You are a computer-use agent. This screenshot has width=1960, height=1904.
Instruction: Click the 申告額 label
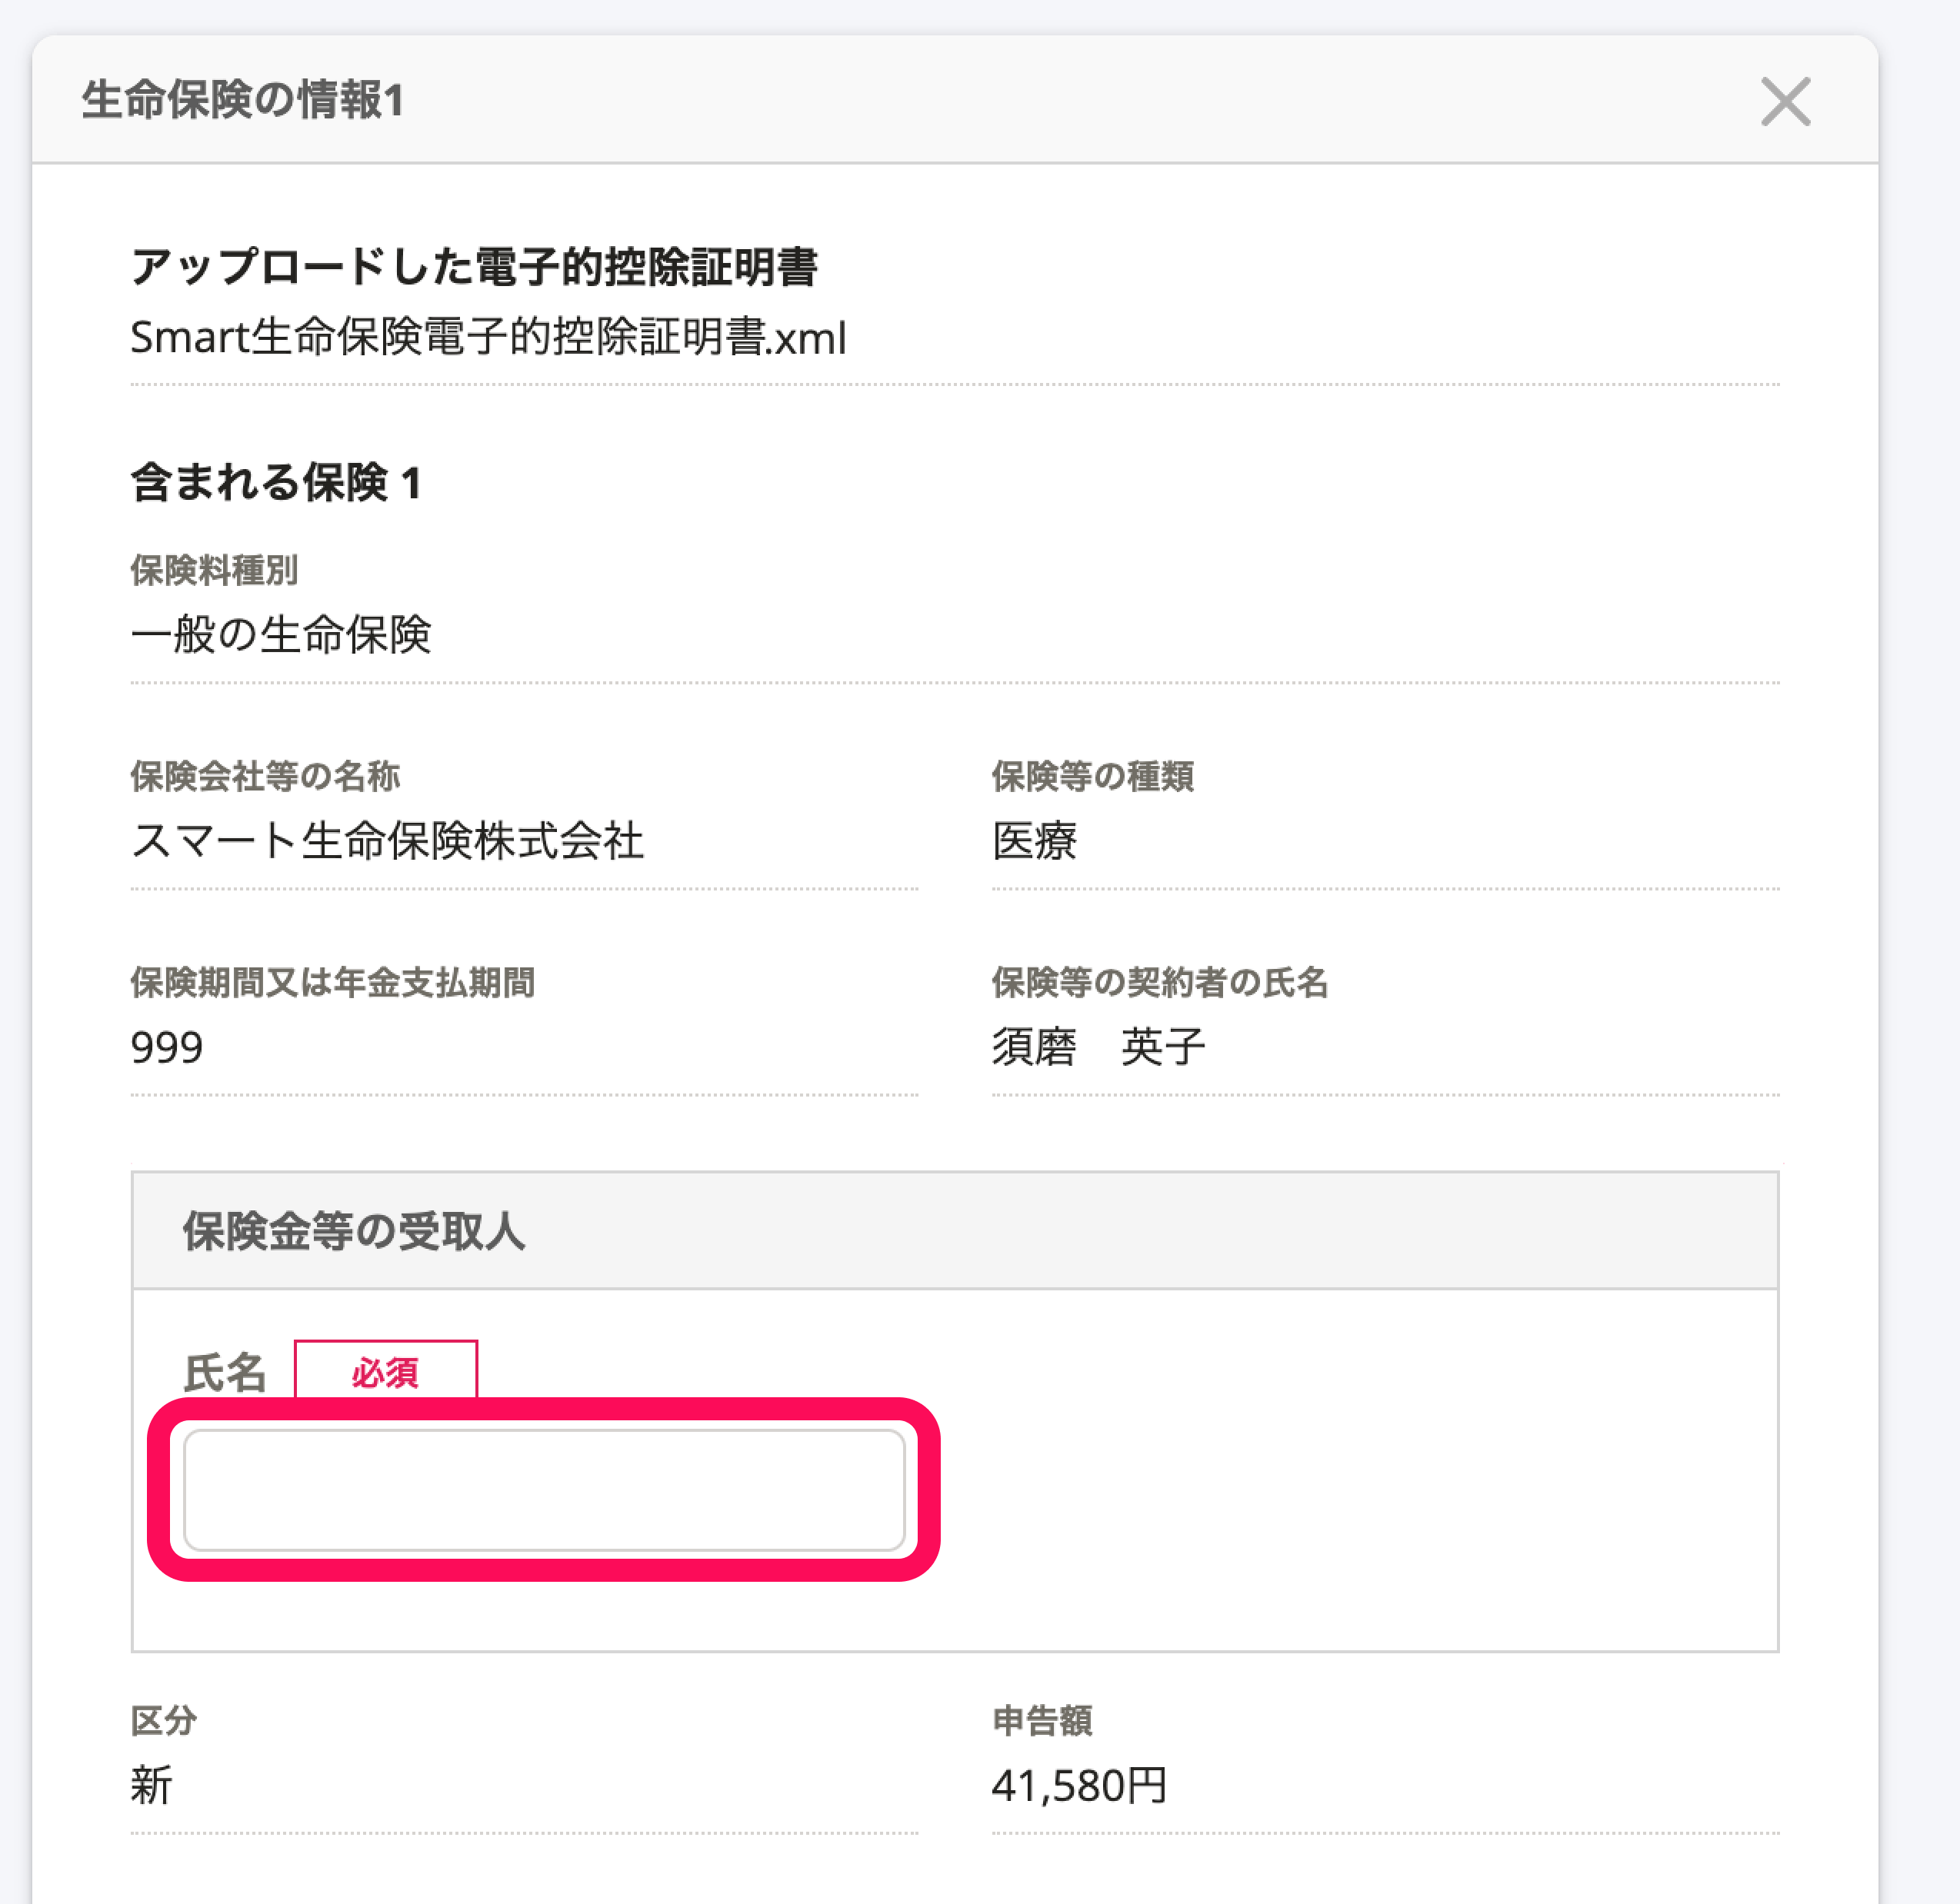click(1042, 1720)
